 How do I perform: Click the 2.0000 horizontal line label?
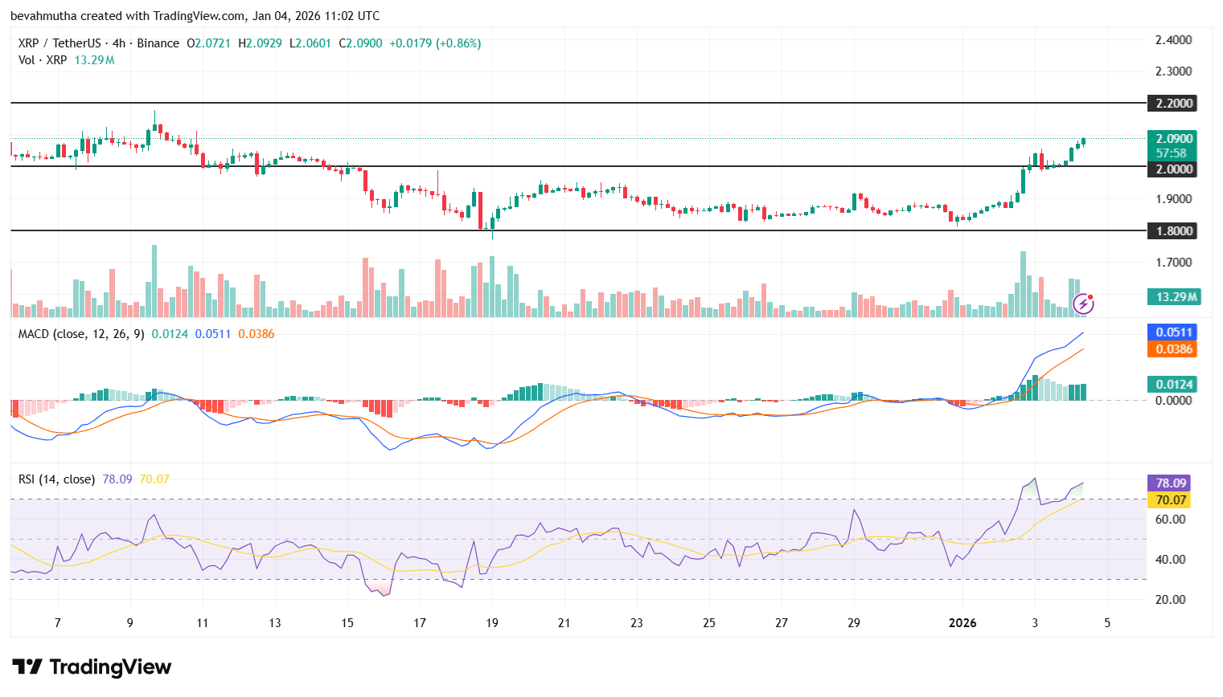pos(1173,169)
